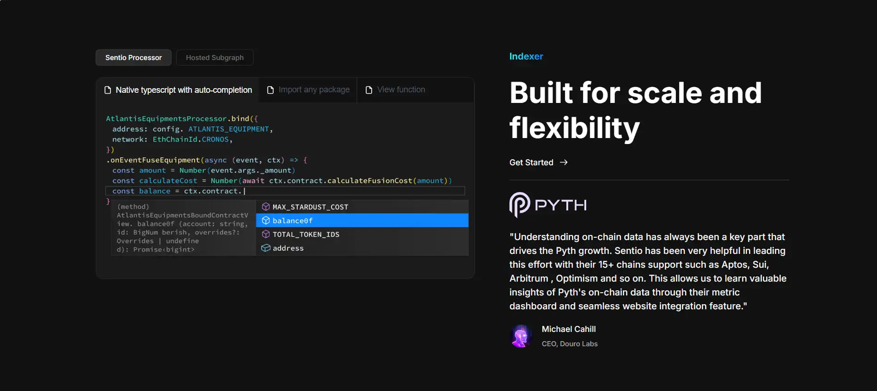877x391 pixels.
Task: Click Michael Cahill's avatar image
Action: pyautogui.click(x=521, y=336)
